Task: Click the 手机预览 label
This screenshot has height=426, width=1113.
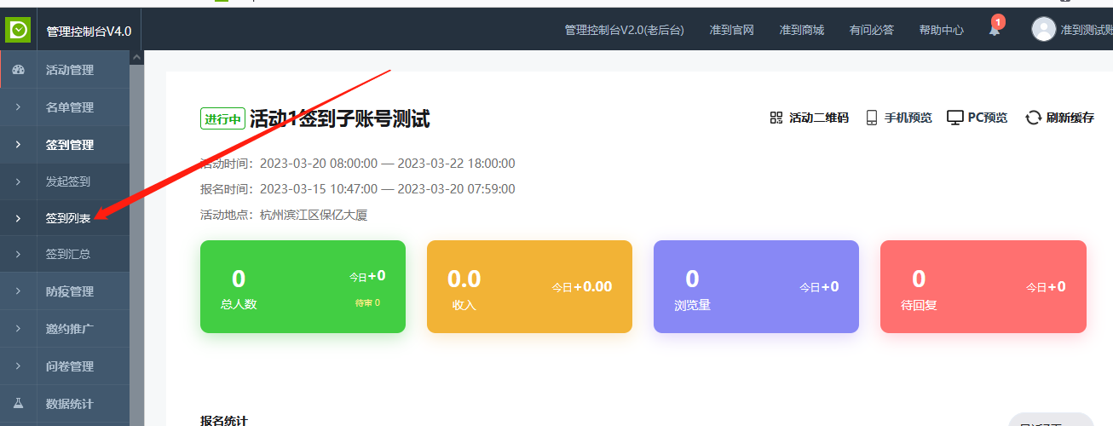Action: coord(908,118)
